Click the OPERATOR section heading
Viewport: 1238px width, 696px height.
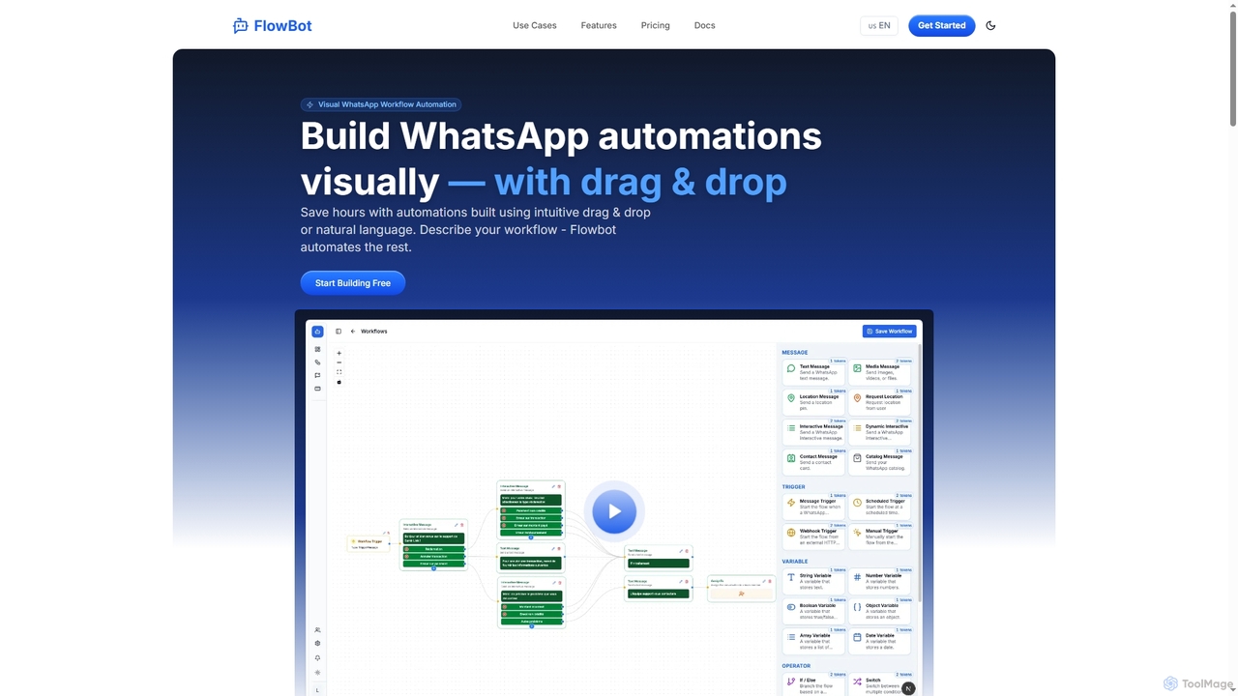click(797, 666)
